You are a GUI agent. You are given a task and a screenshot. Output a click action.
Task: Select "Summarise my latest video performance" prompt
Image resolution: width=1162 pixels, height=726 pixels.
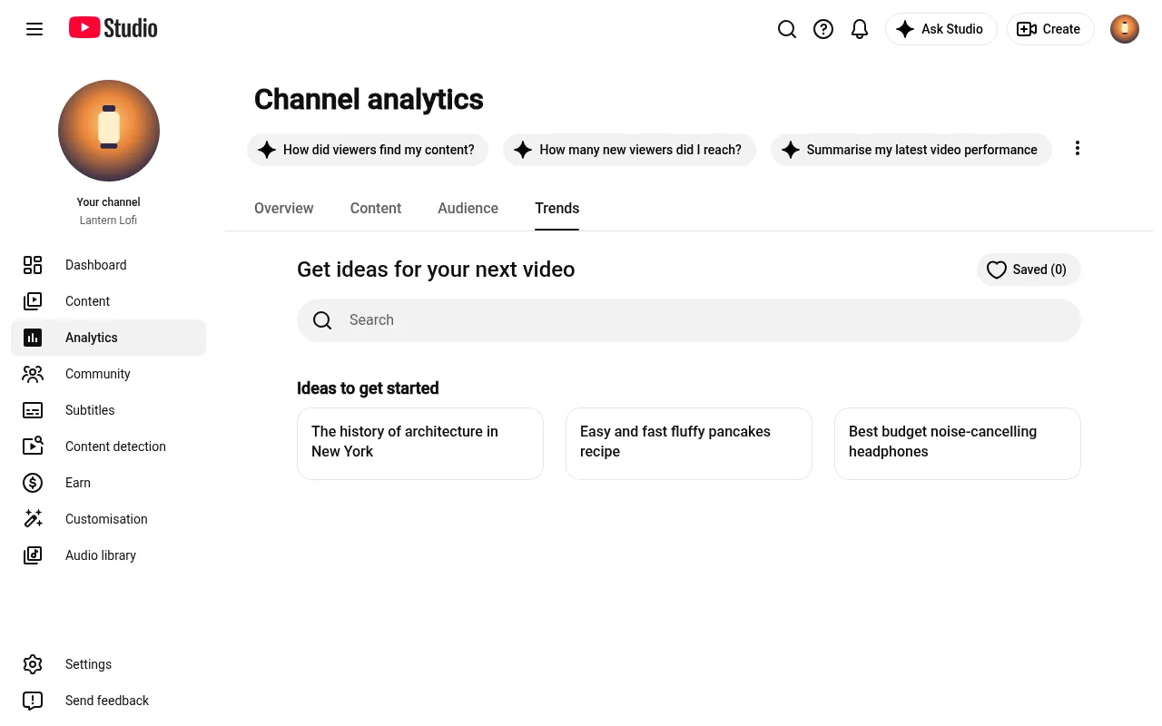coord(911,150)
